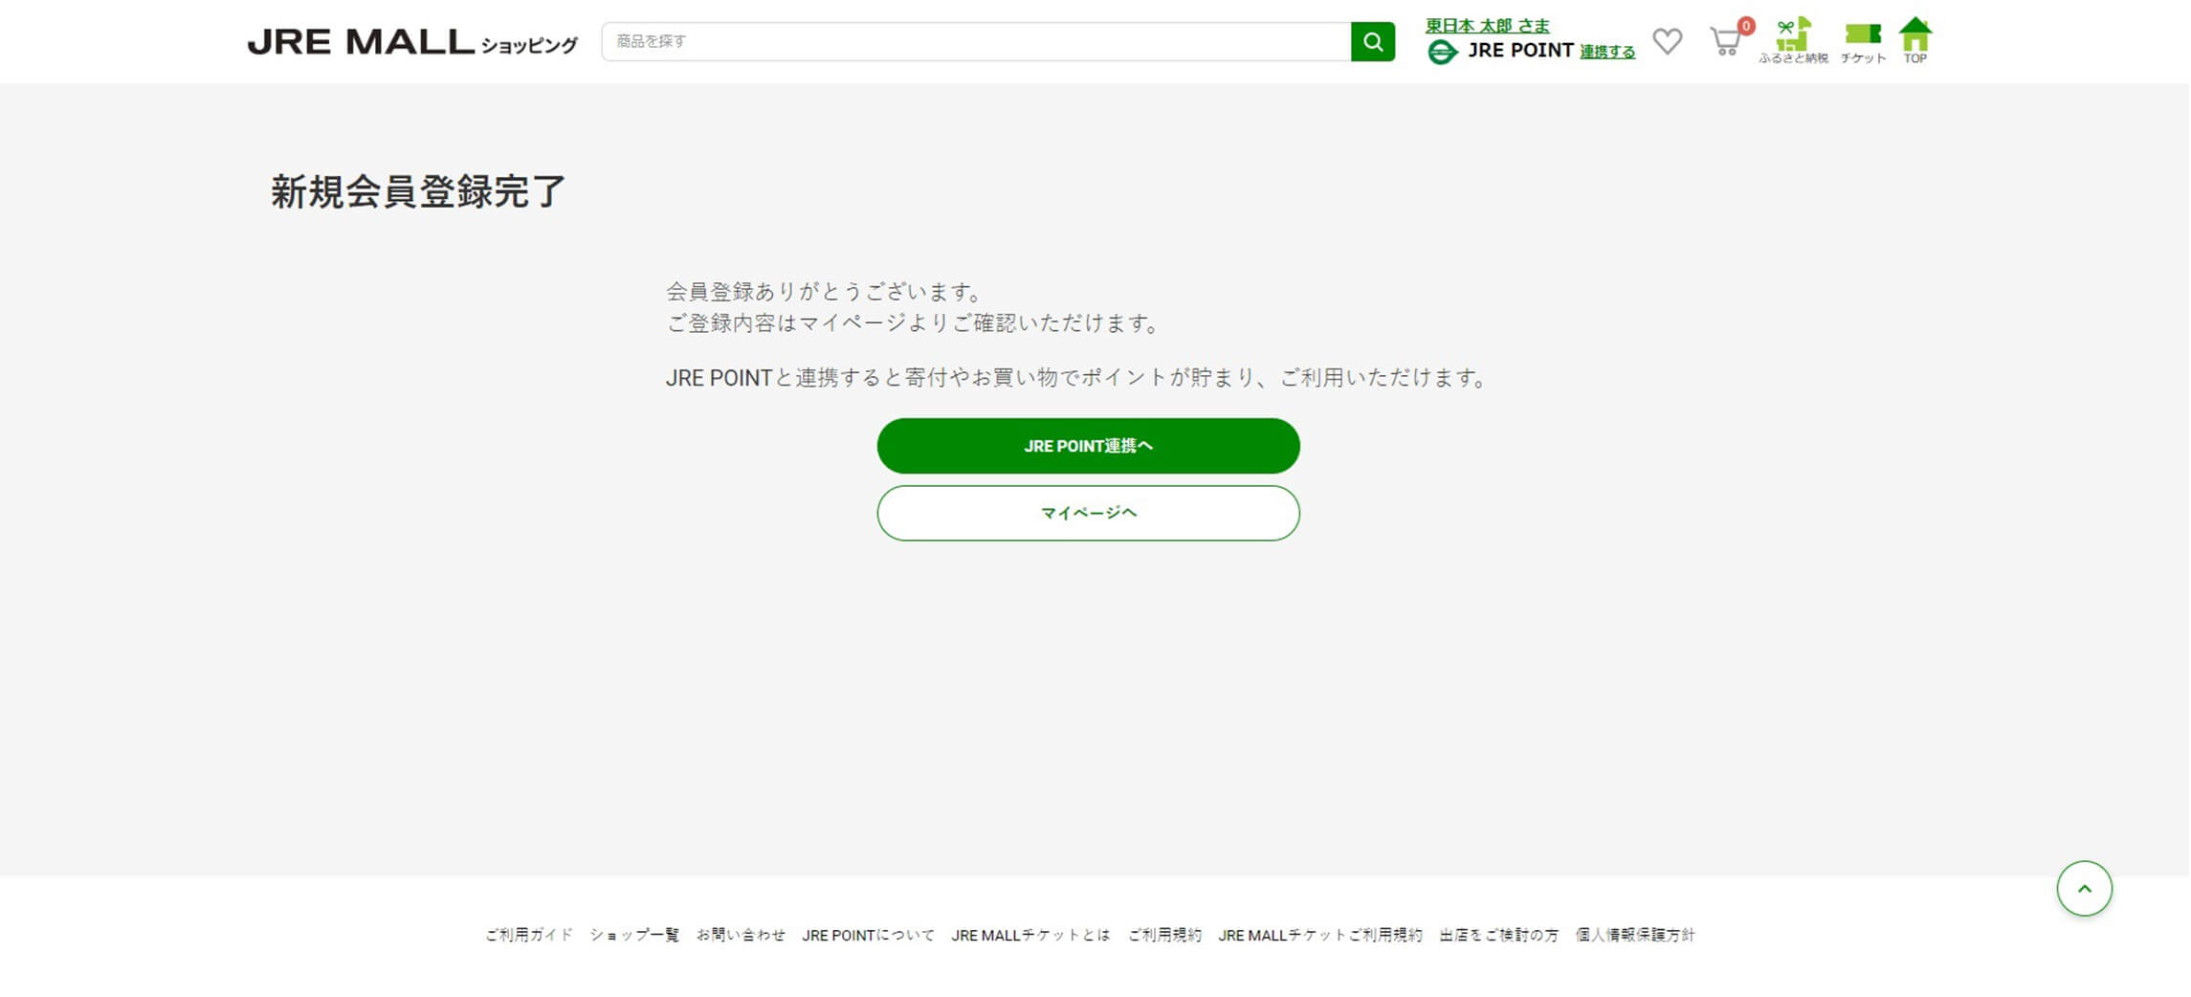
Task: Open the 東日本 太郎 さま account link
Action: [1487, 26]
